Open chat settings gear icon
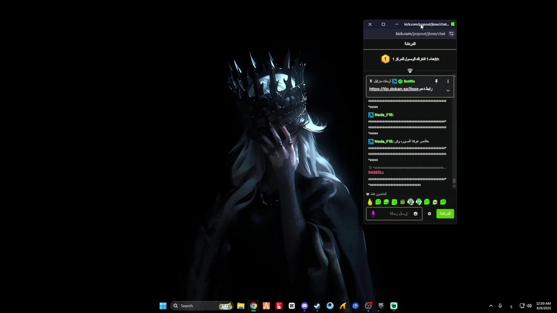 [x=429, y=213]
